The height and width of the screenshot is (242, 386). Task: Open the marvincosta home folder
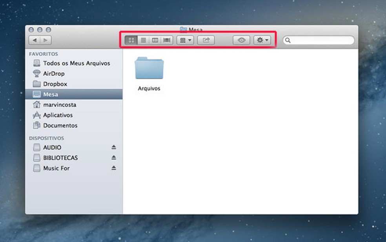(74, 105)
